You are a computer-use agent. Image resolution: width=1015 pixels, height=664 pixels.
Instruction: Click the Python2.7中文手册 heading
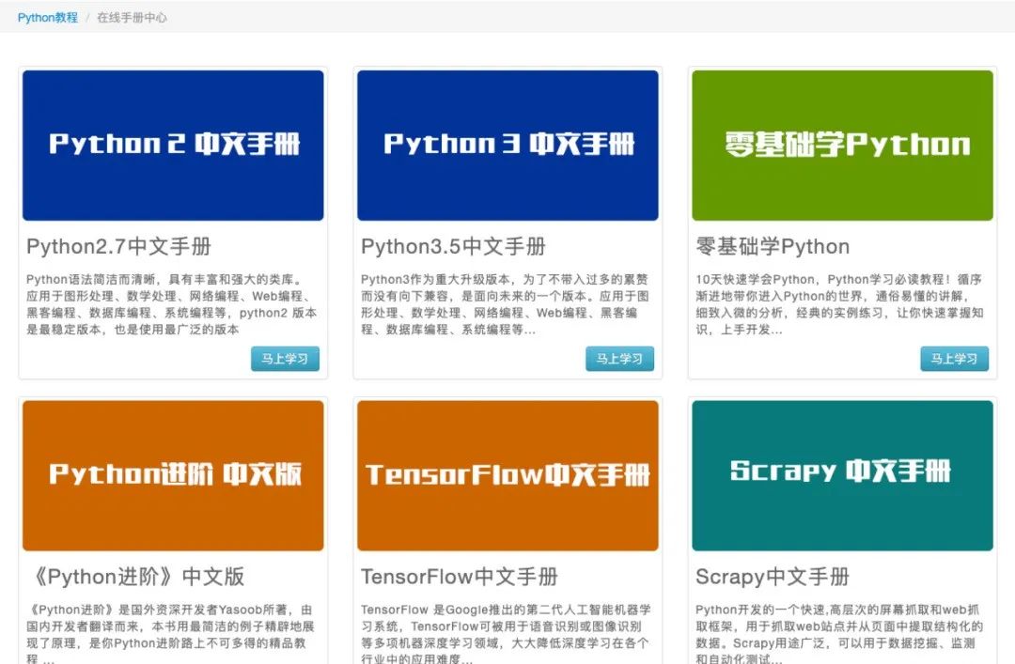click(119, 247)
